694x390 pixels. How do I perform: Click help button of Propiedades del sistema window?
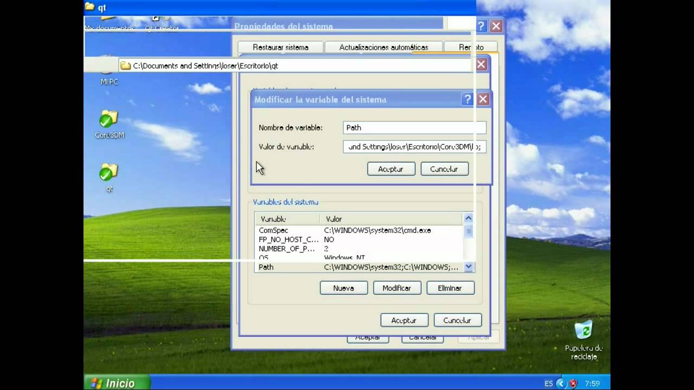click(481, 26)
